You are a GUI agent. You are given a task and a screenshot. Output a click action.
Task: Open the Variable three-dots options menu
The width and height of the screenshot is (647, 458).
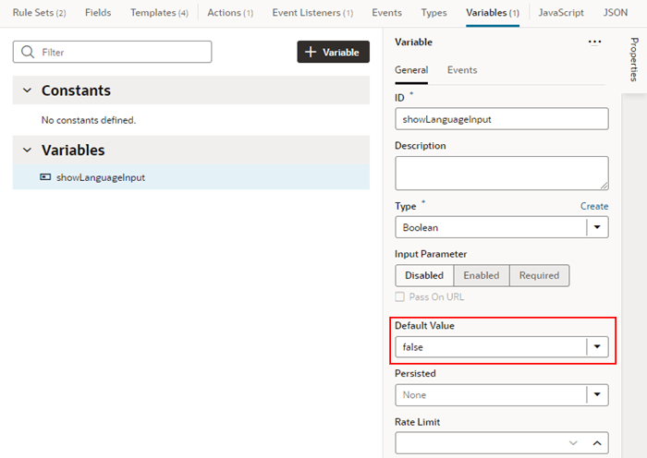[594, 42]
